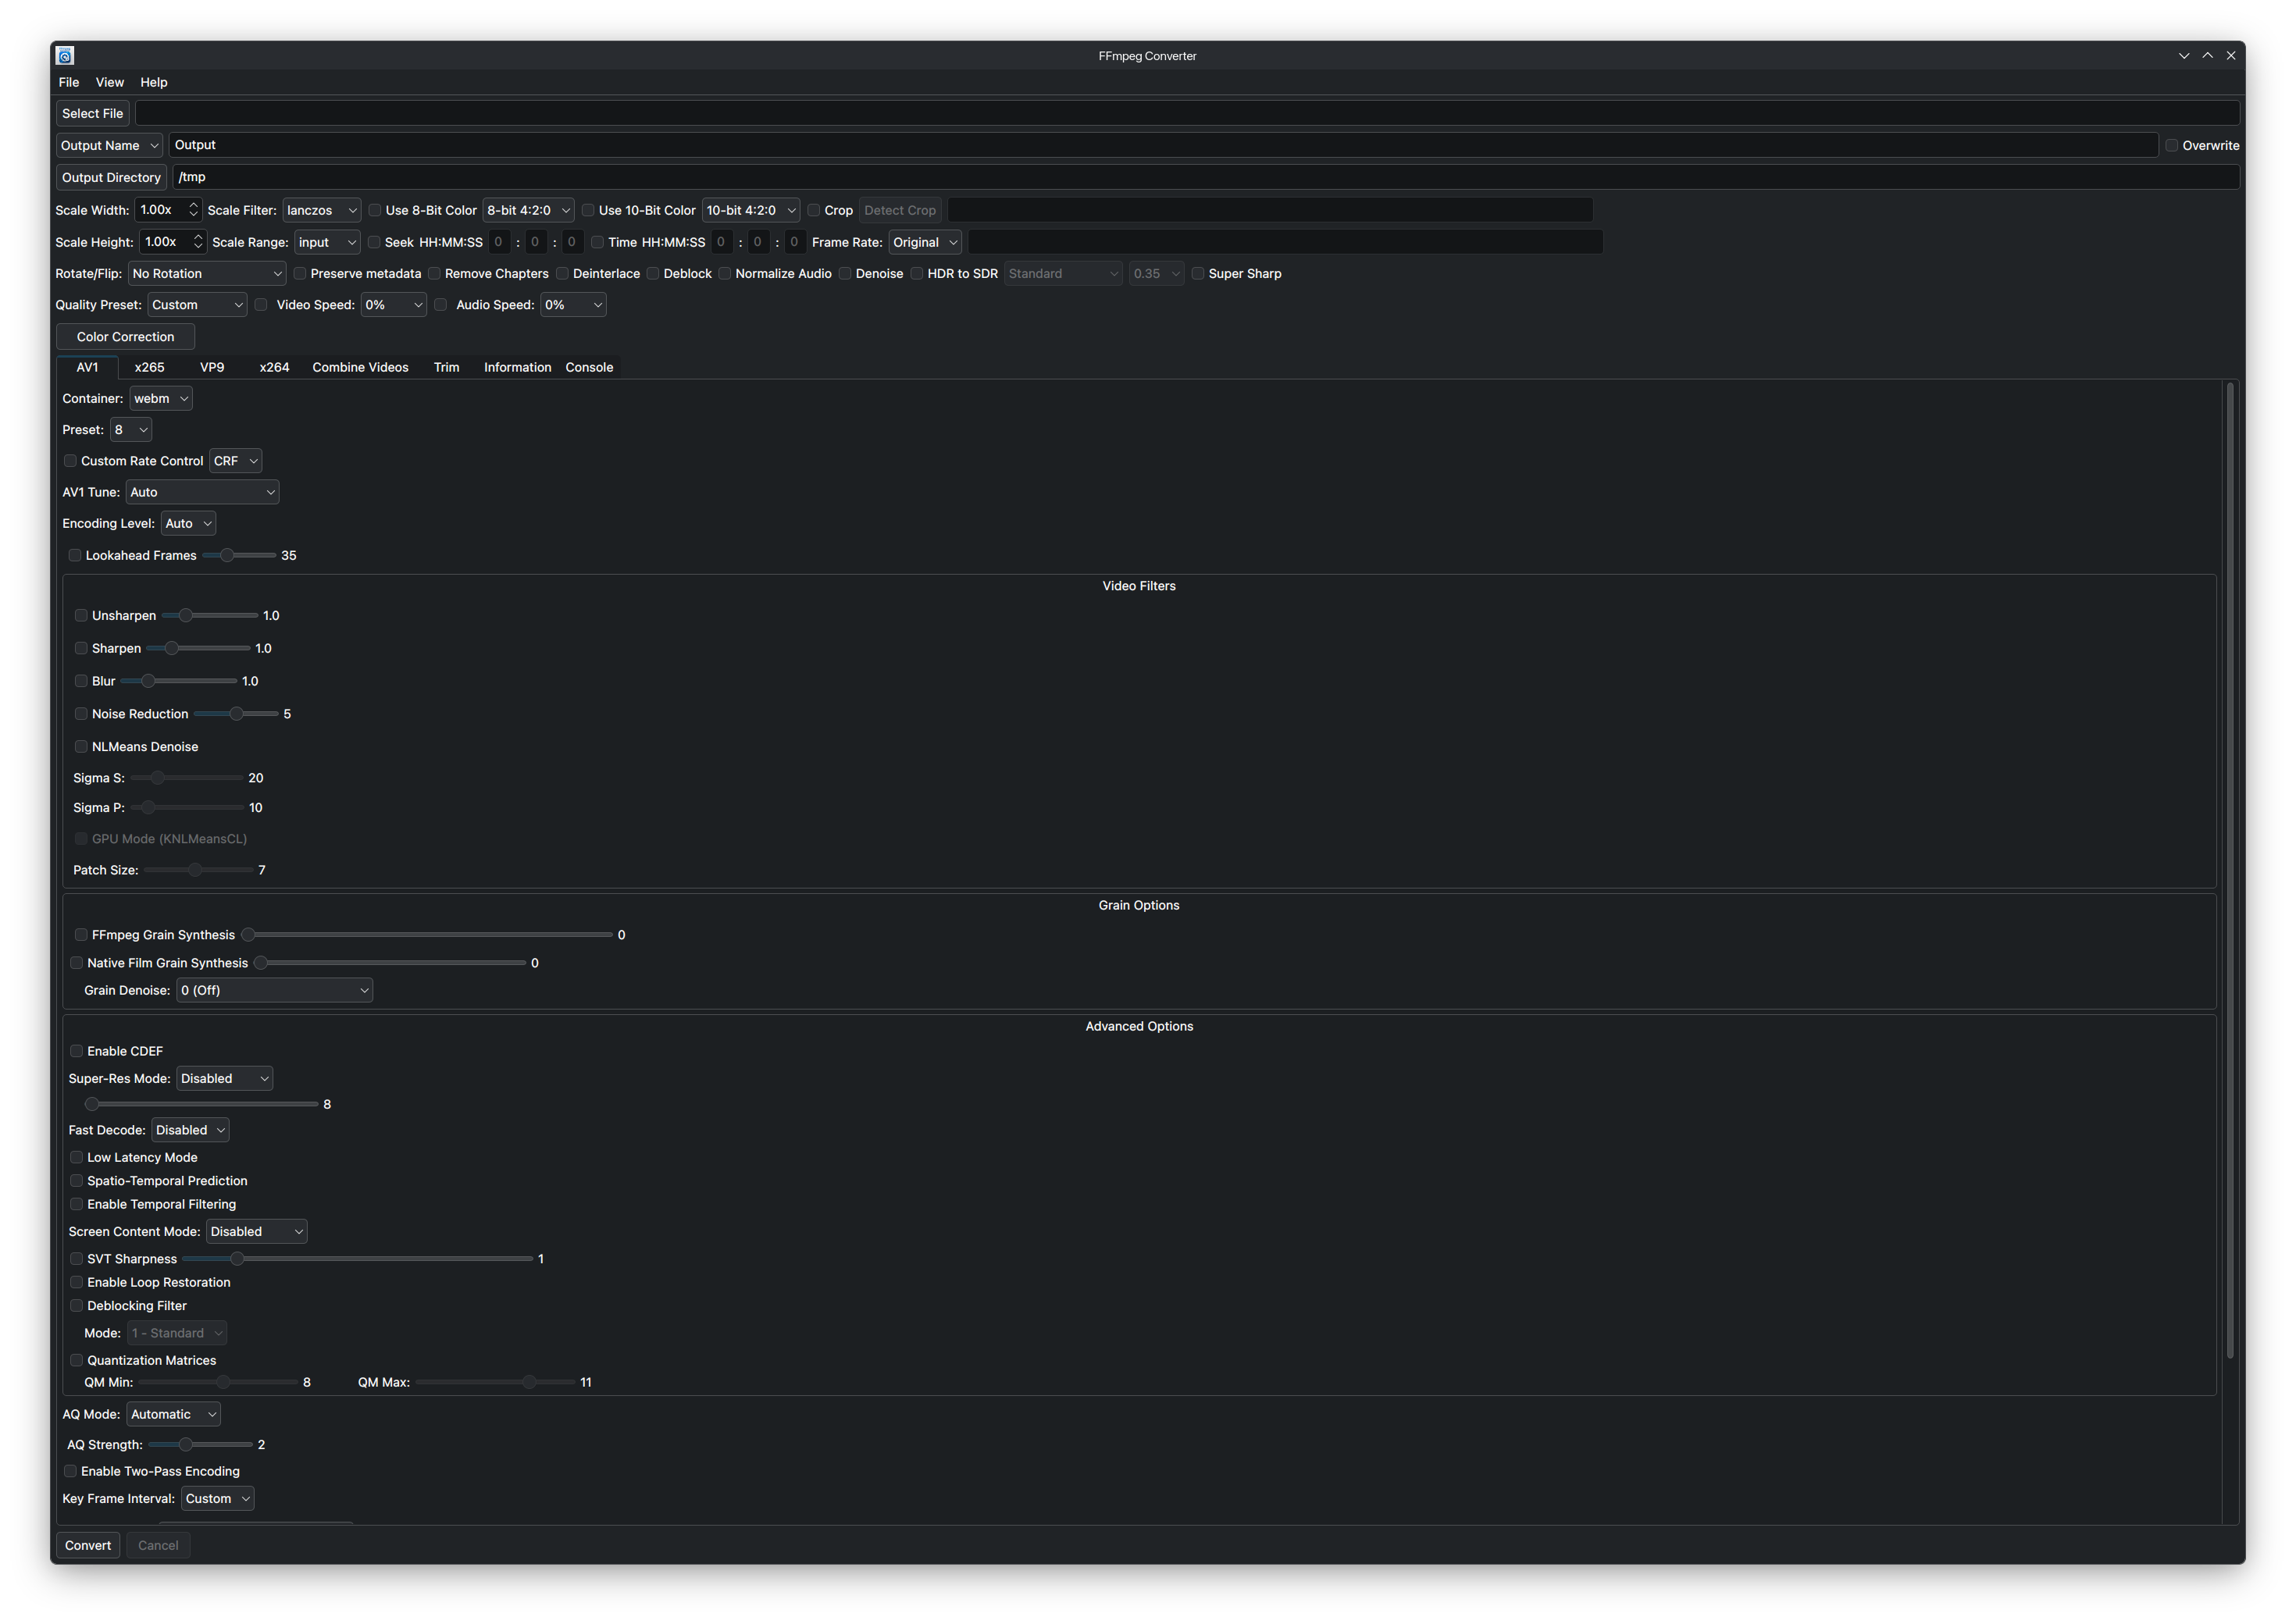Viewport: 2296px width, 1624px height.
Task: Switch to the x265 tab
Action: [x=150, y=367]
